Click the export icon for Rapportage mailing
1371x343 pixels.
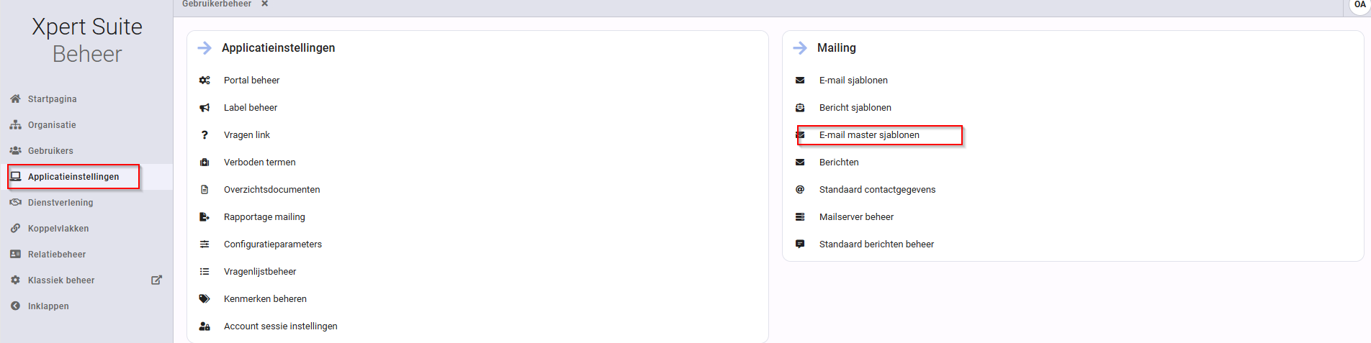point(204,216)
